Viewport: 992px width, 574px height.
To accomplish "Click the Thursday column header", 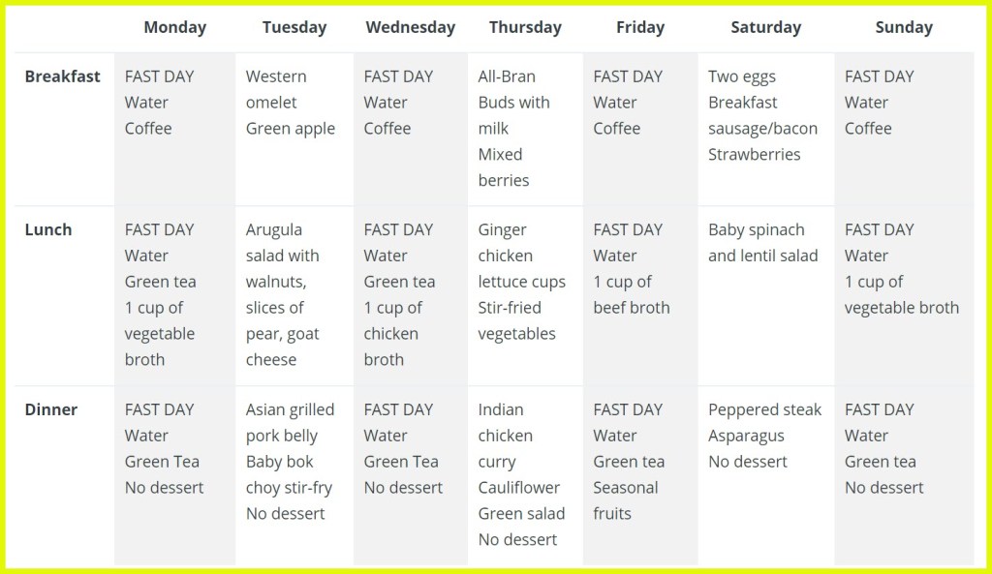I will 525,27.
